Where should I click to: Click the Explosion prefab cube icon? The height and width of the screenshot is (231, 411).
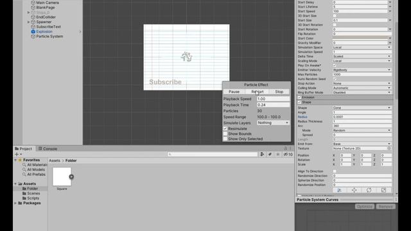coord(33,31)
